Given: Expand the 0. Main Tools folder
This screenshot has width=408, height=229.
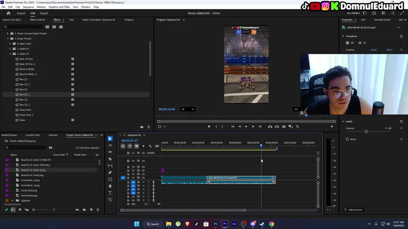Looking at the screenshot, I should (x=10, y=44).
